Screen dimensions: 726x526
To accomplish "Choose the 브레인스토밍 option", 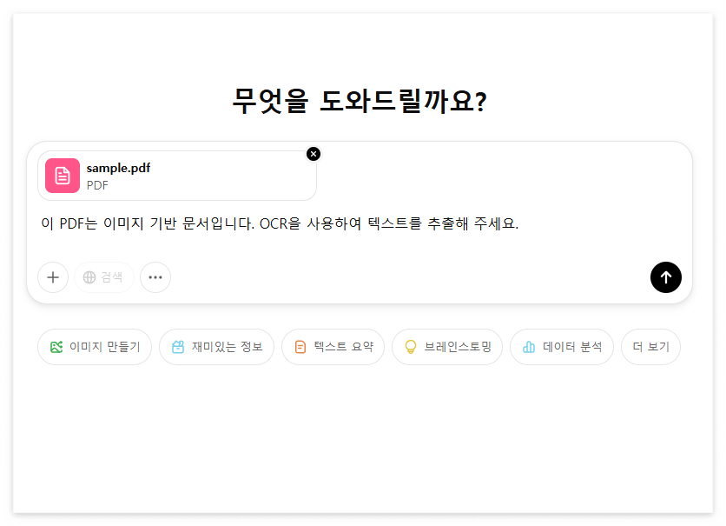I will (447, 346).
